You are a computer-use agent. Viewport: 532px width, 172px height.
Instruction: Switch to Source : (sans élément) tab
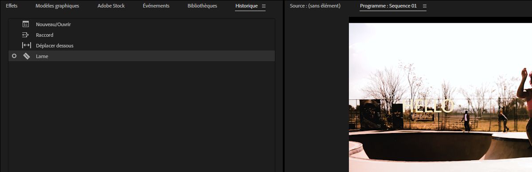pyautogui.click(x=315, y=6)
